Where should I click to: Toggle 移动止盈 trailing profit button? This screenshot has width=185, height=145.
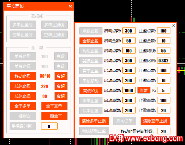point(23,76)
